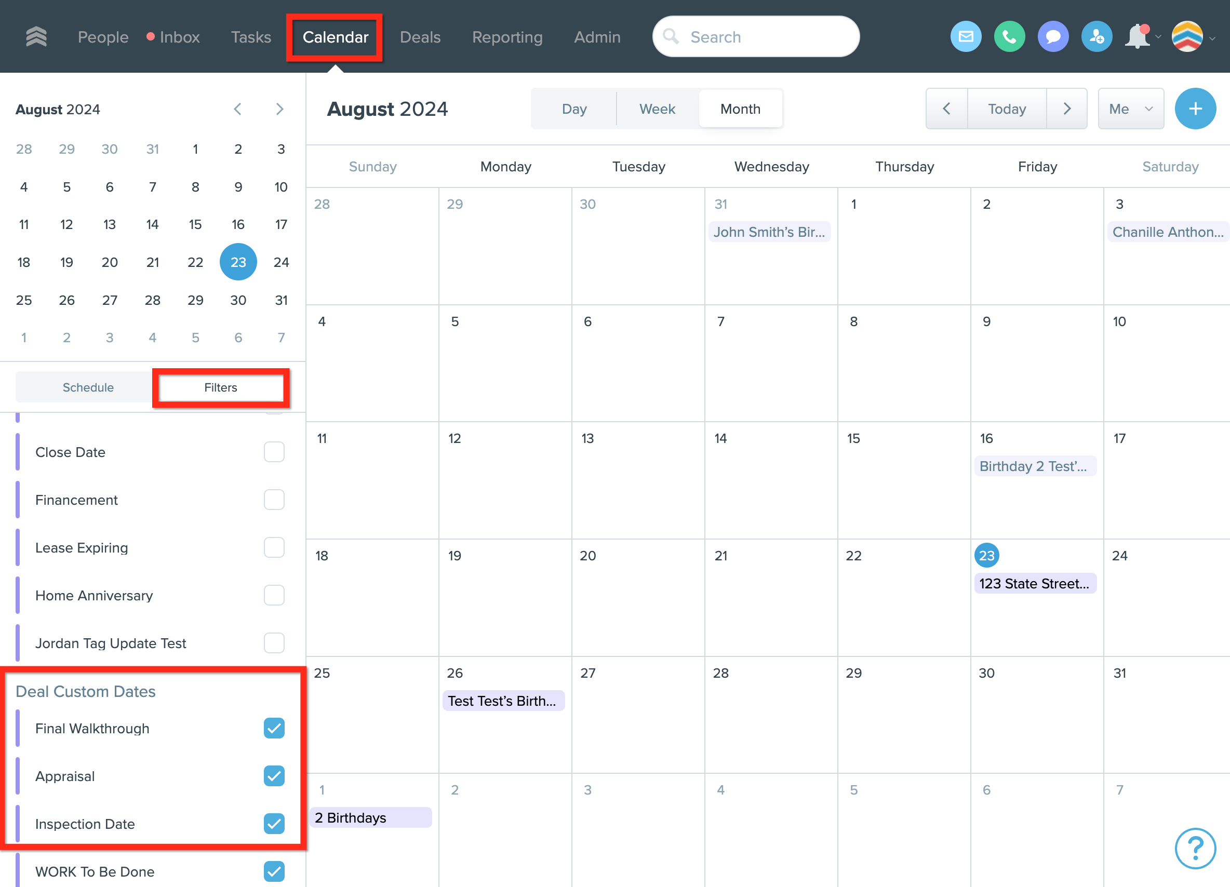
Task: Expand the profile menu chevron
Action: point(1213,38)
